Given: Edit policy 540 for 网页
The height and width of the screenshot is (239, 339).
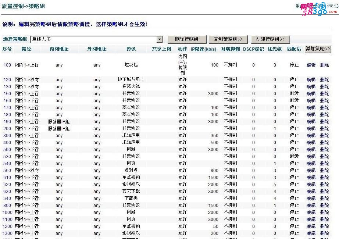Looking at the screenshot, I should [x=311, y=163].
